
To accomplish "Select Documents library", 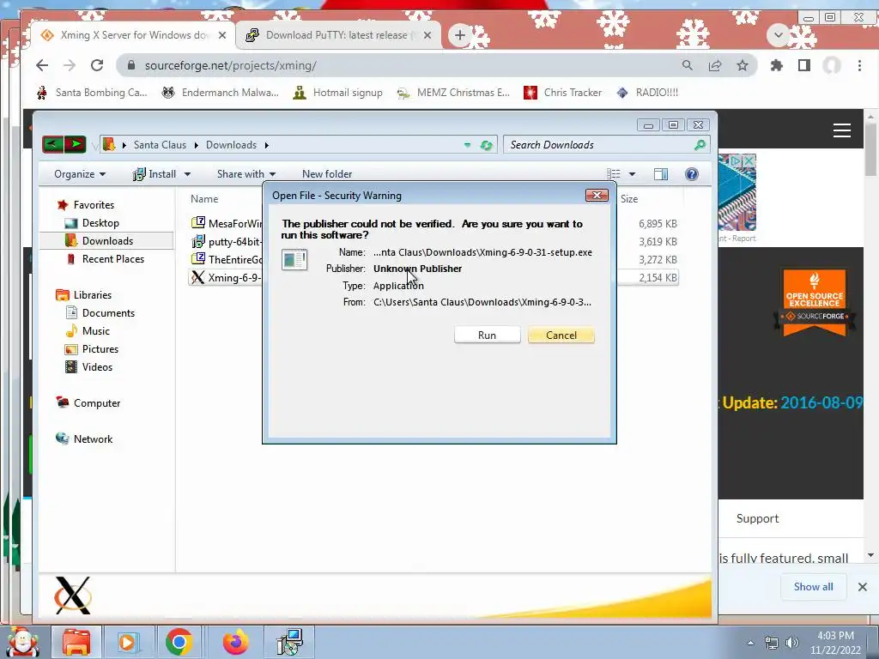I will tap(108, 312).
